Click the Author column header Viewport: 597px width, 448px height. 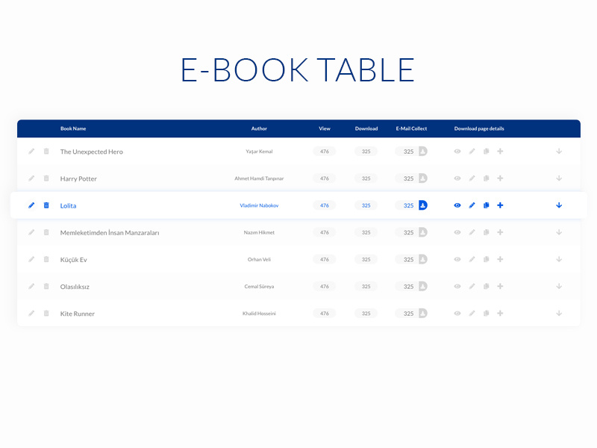[x=259, y=128]
